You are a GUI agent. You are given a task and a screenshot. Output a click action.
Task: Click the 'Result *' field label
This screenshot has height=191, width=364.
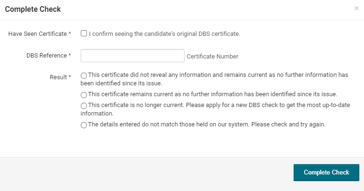[60, 77]
